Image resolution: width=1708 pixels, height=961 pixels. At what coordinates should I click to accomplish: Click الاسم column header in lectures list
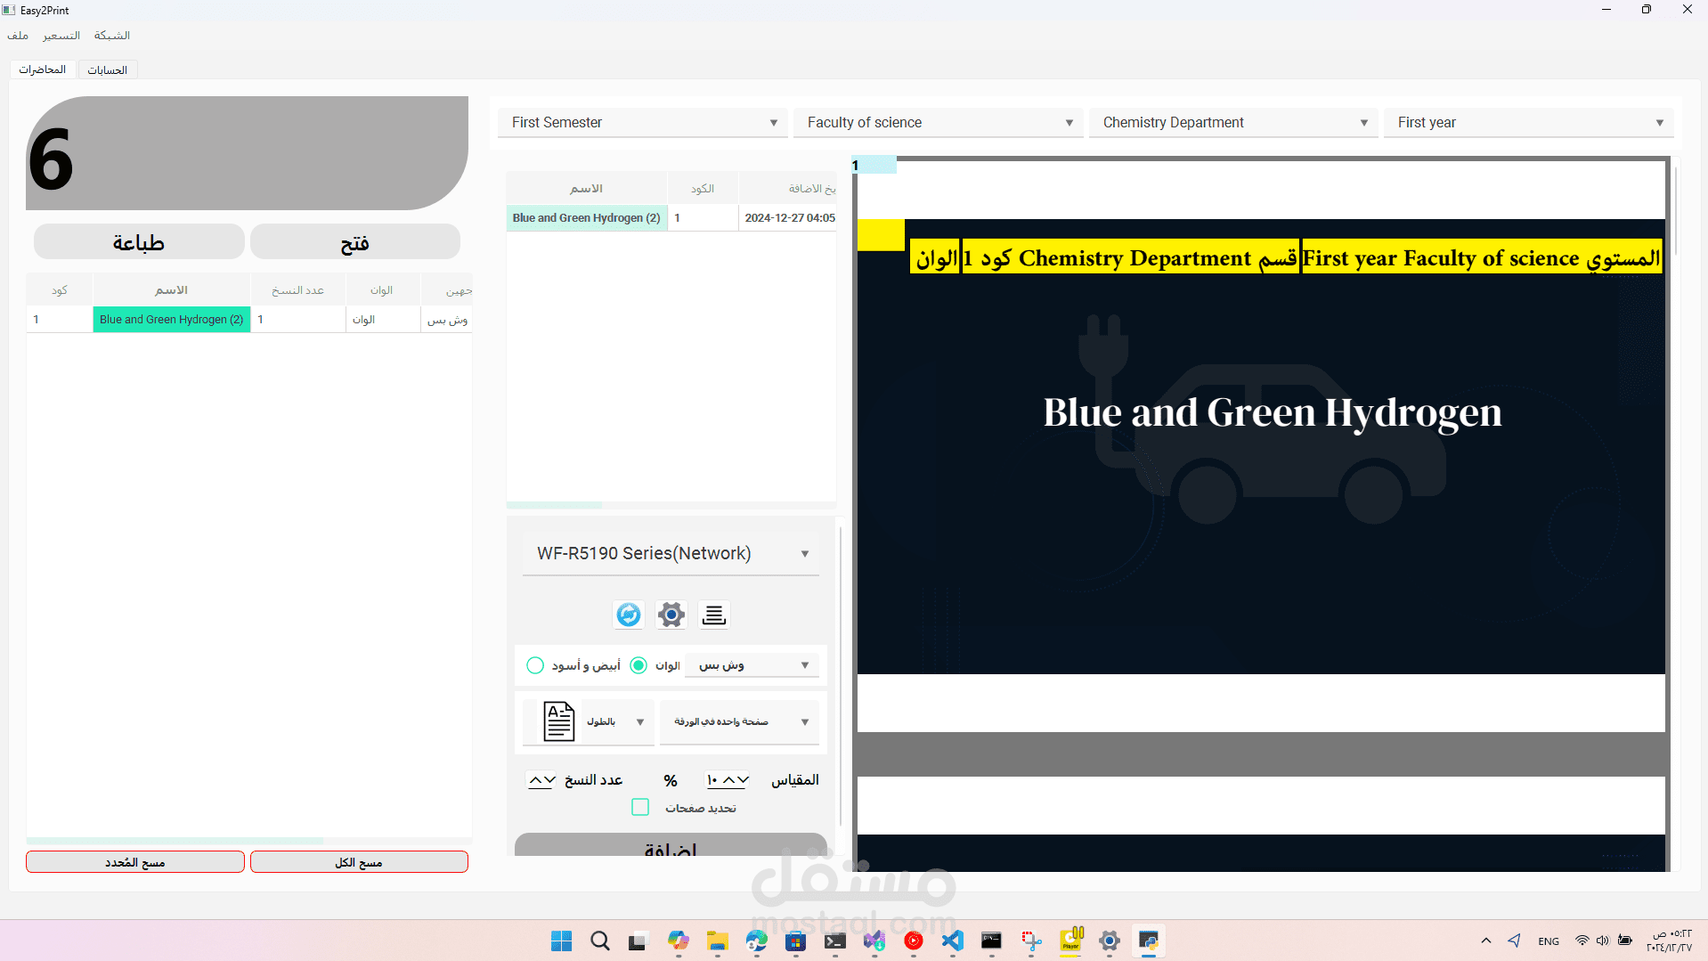(x=587, y=189)
